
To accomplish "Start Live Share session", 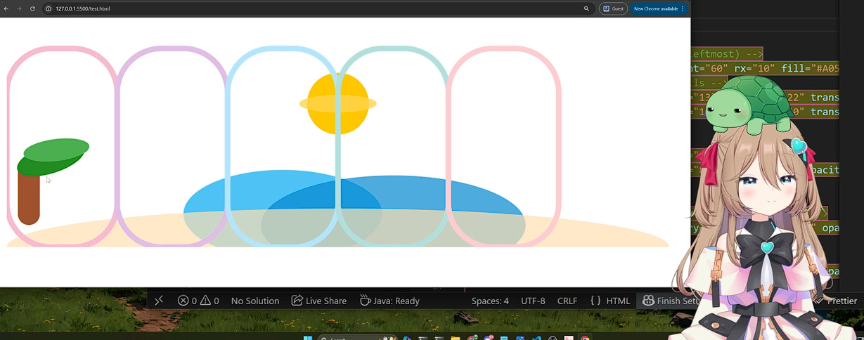I will tap(319, 301).
